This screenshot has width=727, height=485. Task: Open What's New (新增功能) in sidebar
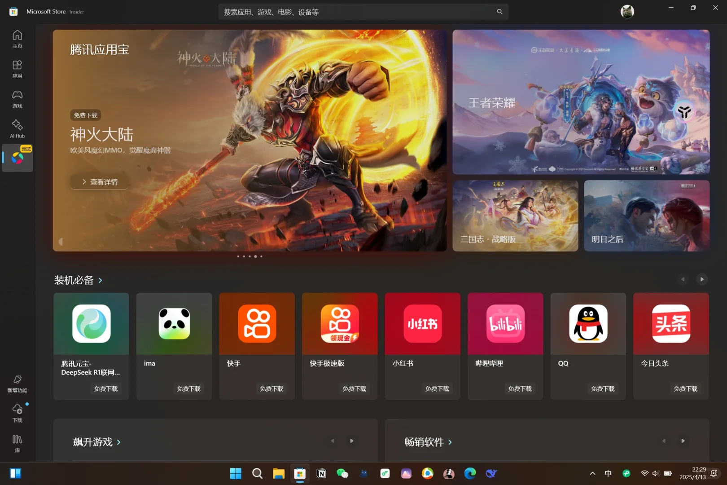(17, 383)
